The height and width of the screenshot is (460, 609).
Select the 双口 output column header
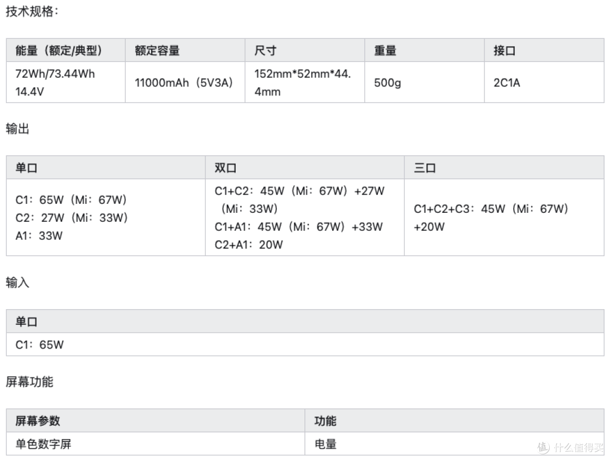[x=305, y=168]
